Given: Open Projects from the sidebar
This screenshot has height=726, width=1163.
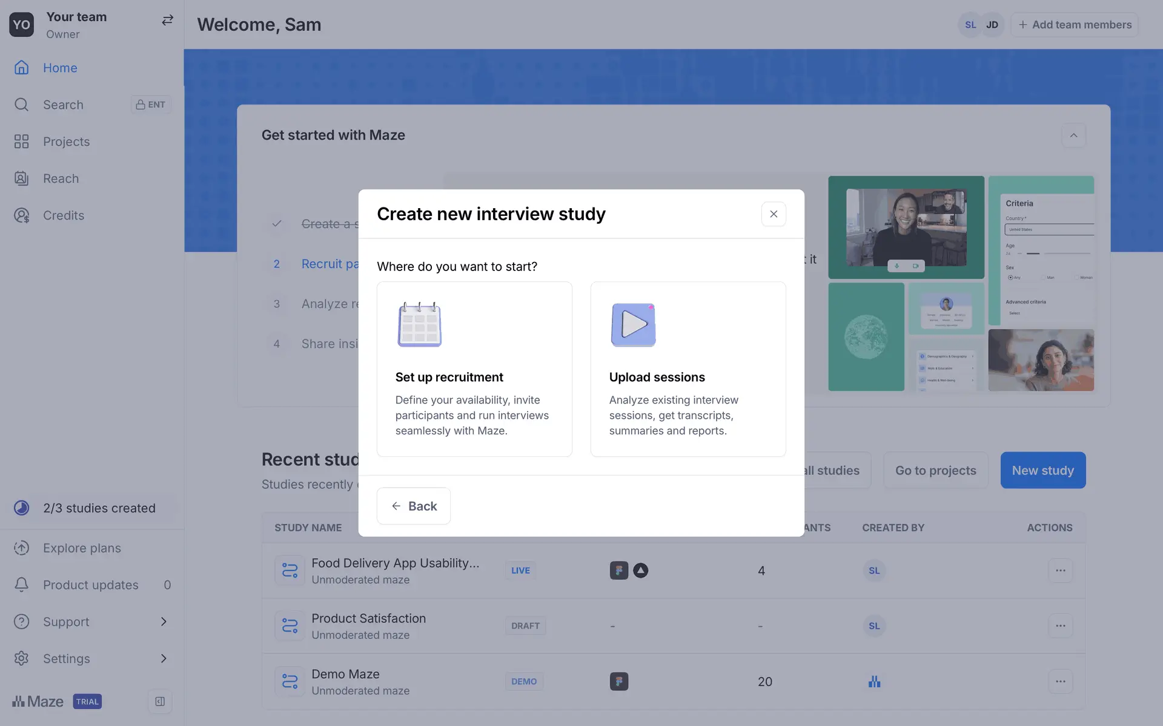Looking at the screenshot, I should 66,142.
